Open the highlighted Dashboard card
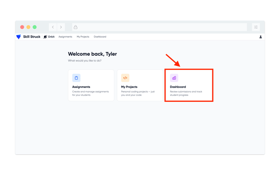 click(x=189, y=85)
